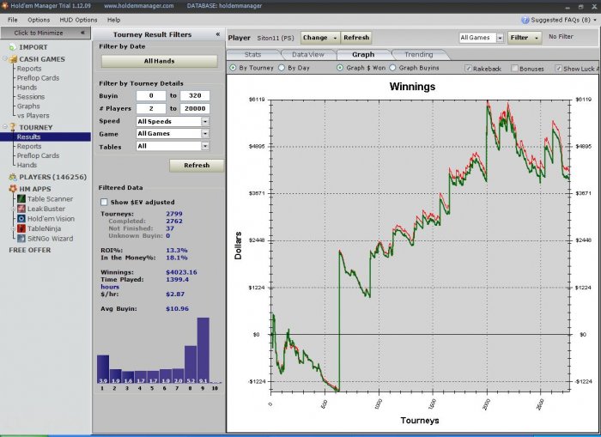Switch to the Trending tab
This screenshot has width=601, height=437.
pyautogui.click(x=419, y=54)
